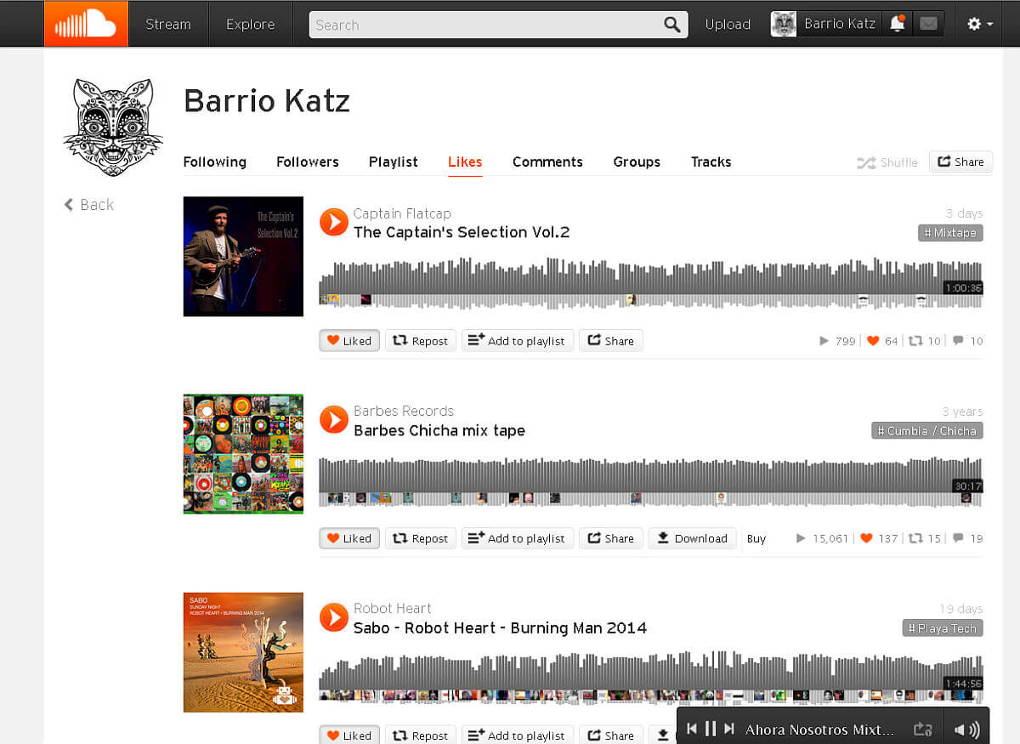
Task: Click the search magnifier icon
Action: tap(672, 25)
